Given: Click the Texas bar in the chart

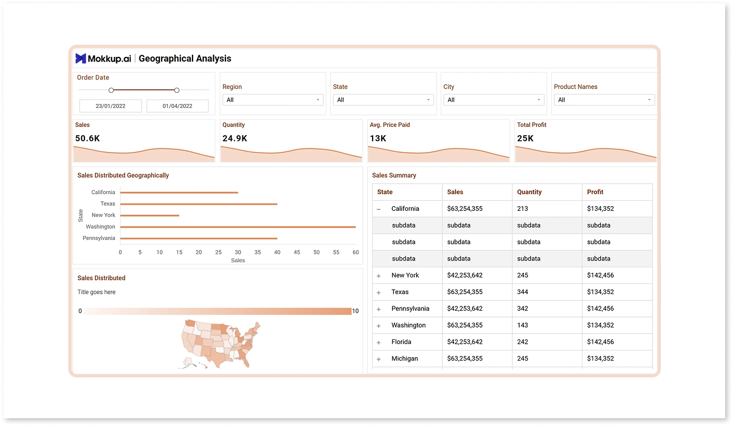Looking at the screenshot, I should (199, 204).
